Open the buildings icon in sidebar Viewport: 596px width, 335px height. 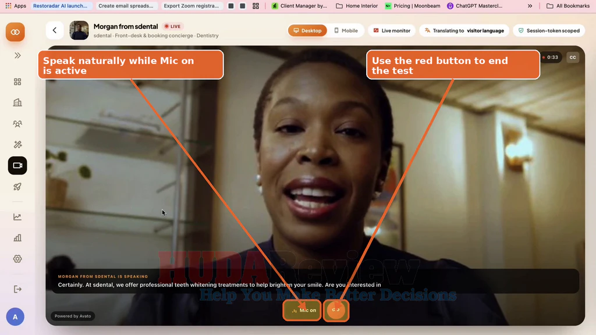(x=17, y=102)
